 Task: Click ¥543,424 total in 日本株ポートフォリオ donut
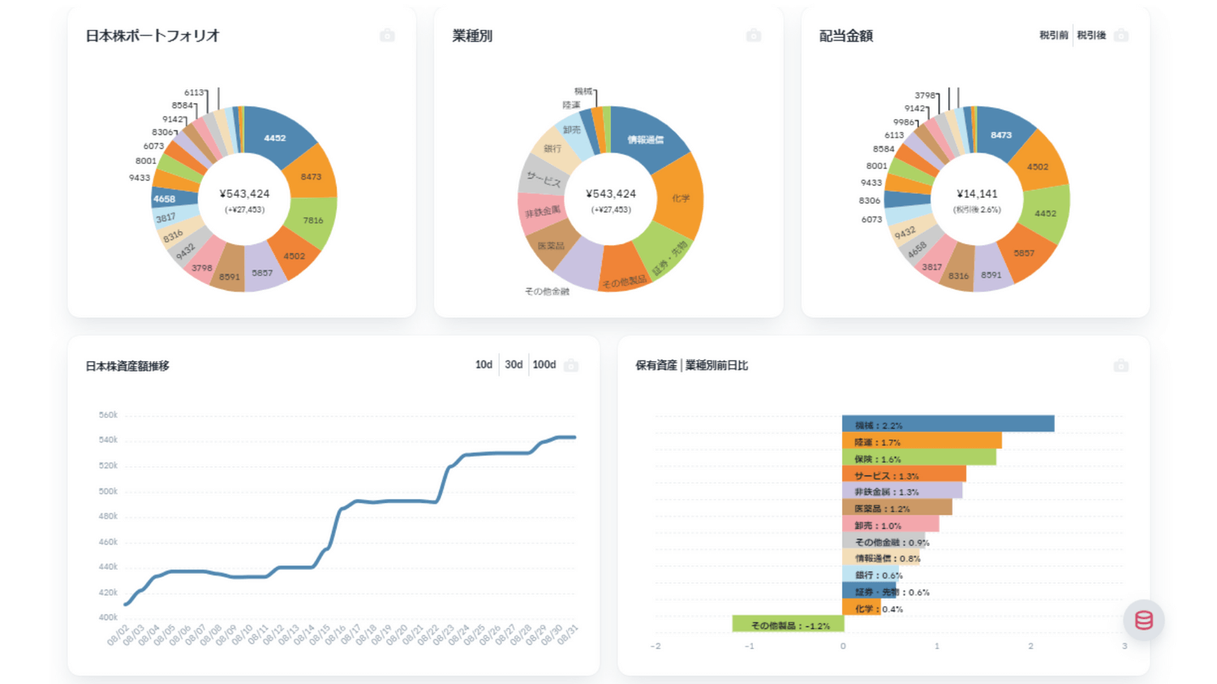pyautogui.click(x=244, y=194)
